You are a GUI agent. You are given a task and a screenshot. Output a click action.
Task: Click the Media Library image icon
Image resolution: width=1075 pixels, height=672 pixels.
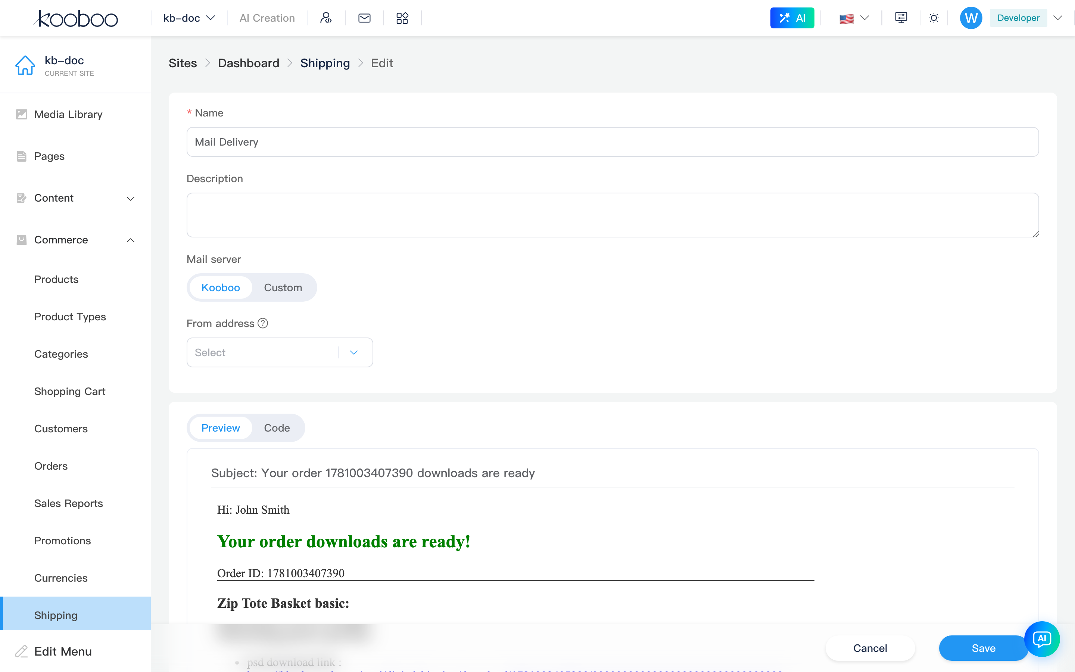click(21, 115)
